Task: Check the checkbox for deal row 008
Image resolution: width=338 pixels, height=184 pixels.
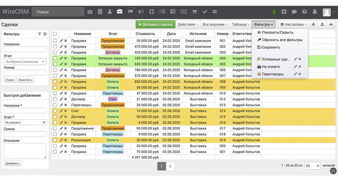Action: point(55,82)
